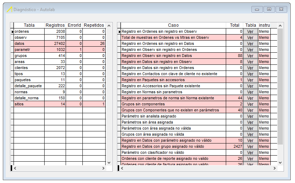Image resolution: width=295 pixels, height=183 pixels.
Task: Select case 'Parámetro con clasificador no válido'
Action: (173, 153)
